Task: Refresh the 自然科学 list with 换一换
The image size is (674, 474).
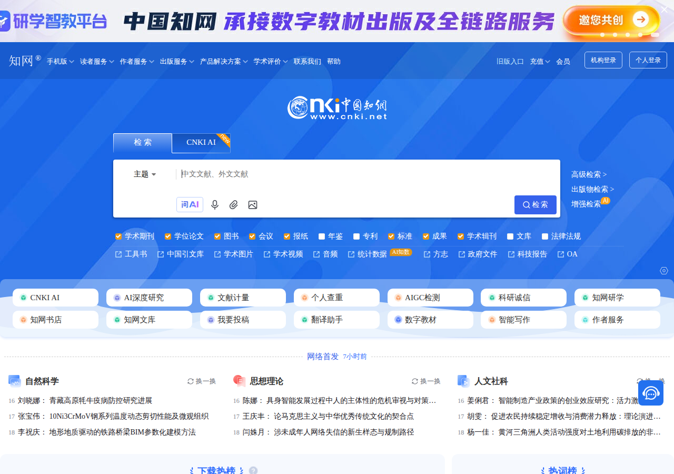Action: tap(202, 381)
